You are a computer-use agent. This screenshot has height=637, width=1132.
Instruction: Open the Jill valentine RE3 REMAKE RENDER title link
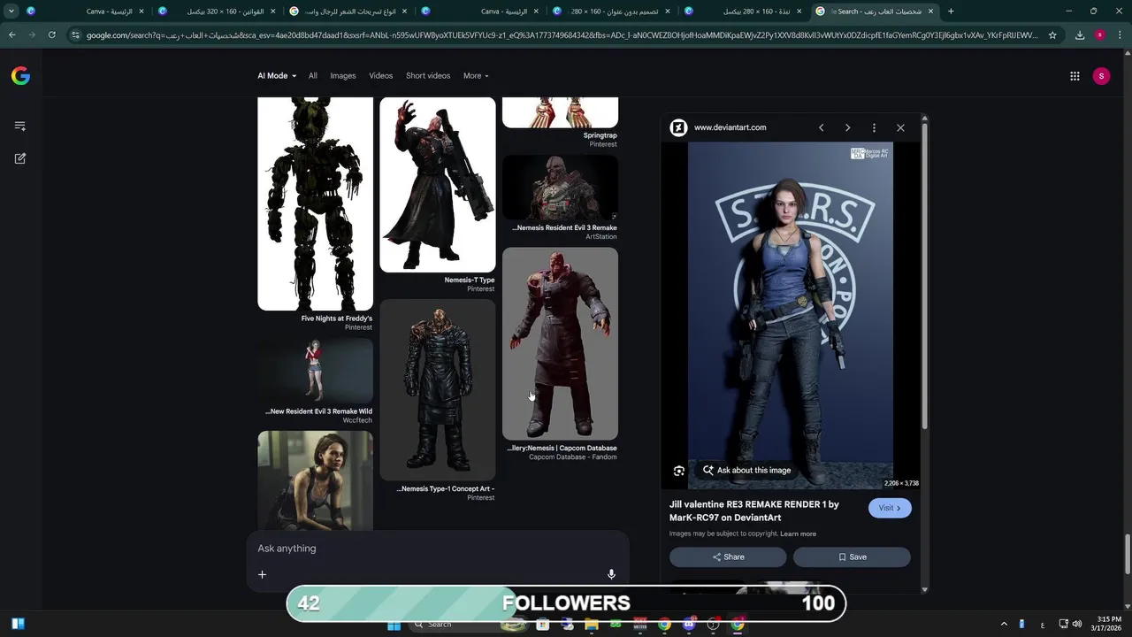(754, 510)
